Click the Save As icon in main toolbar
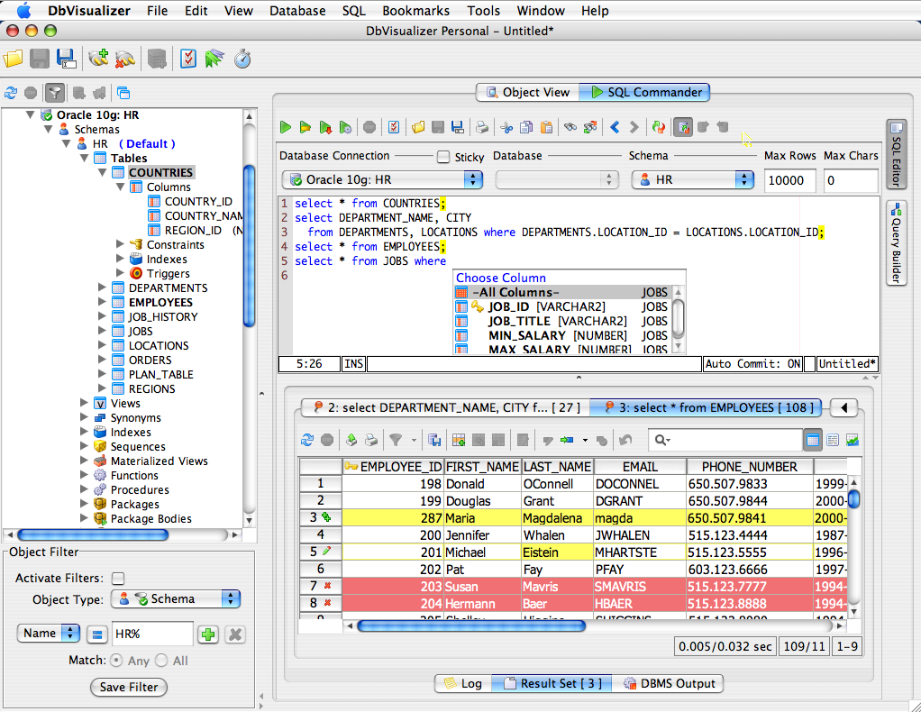Image resolution: width=921 pixels, height=712 pixels. (x=66, y=59)
